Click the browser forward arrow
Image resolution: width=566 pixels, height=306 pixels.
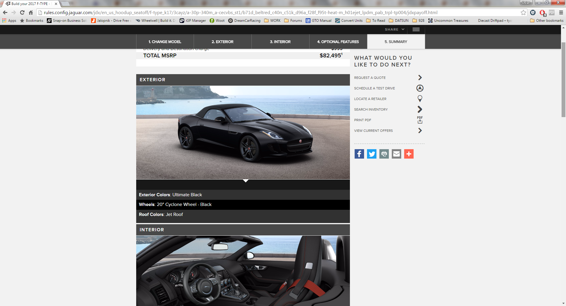[x=14, y=12]
